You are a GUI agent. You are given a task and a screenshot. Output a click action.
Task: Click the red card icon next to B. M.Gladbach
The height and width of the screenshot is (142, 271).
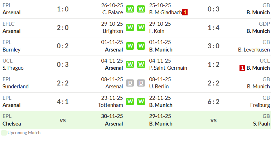click(x=185, y=13)
